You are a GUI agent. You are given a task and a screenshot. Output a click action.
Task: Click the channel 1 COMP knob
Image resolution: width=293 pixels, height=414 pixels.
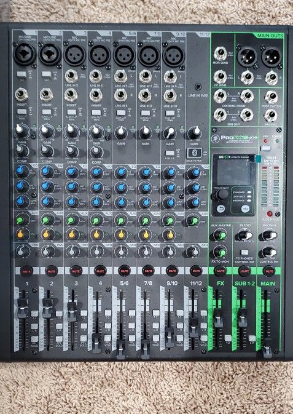click(20, 151)
